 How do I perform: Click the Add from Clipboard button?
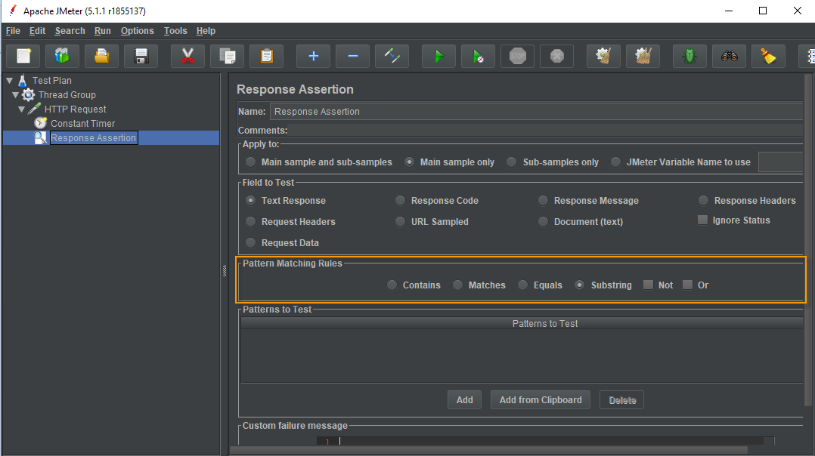point(541,399)
